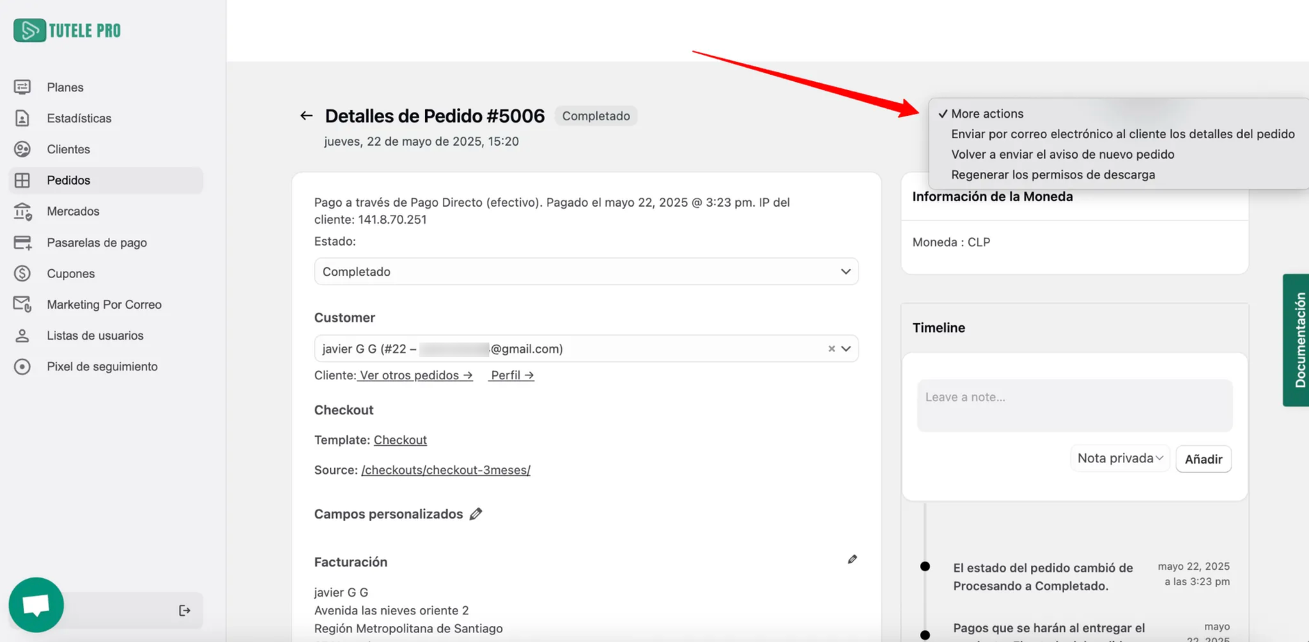Viewport: 1309px width, 642px height.
Task: Click the Timeline heading
Action: tap(939, 328)
